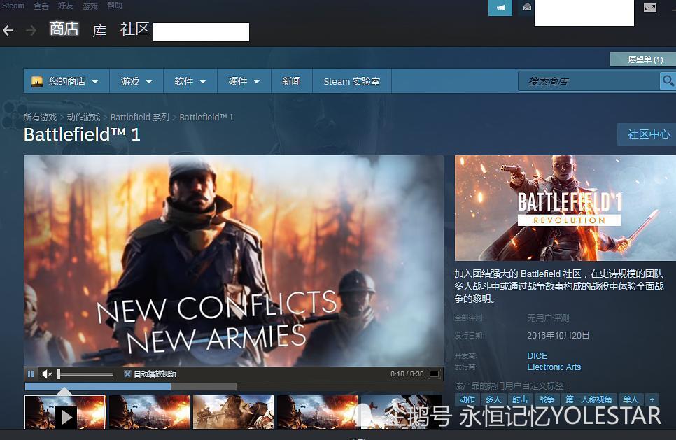676x440 pixels.
Task: Unmute the video speaker icon
Action: pyautogui.click(x=47, y=374)
